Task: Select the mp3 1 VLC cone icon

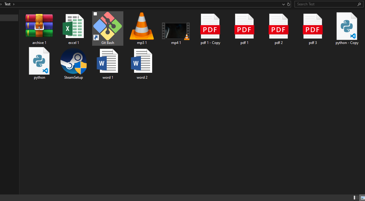Action: [142, 26]
